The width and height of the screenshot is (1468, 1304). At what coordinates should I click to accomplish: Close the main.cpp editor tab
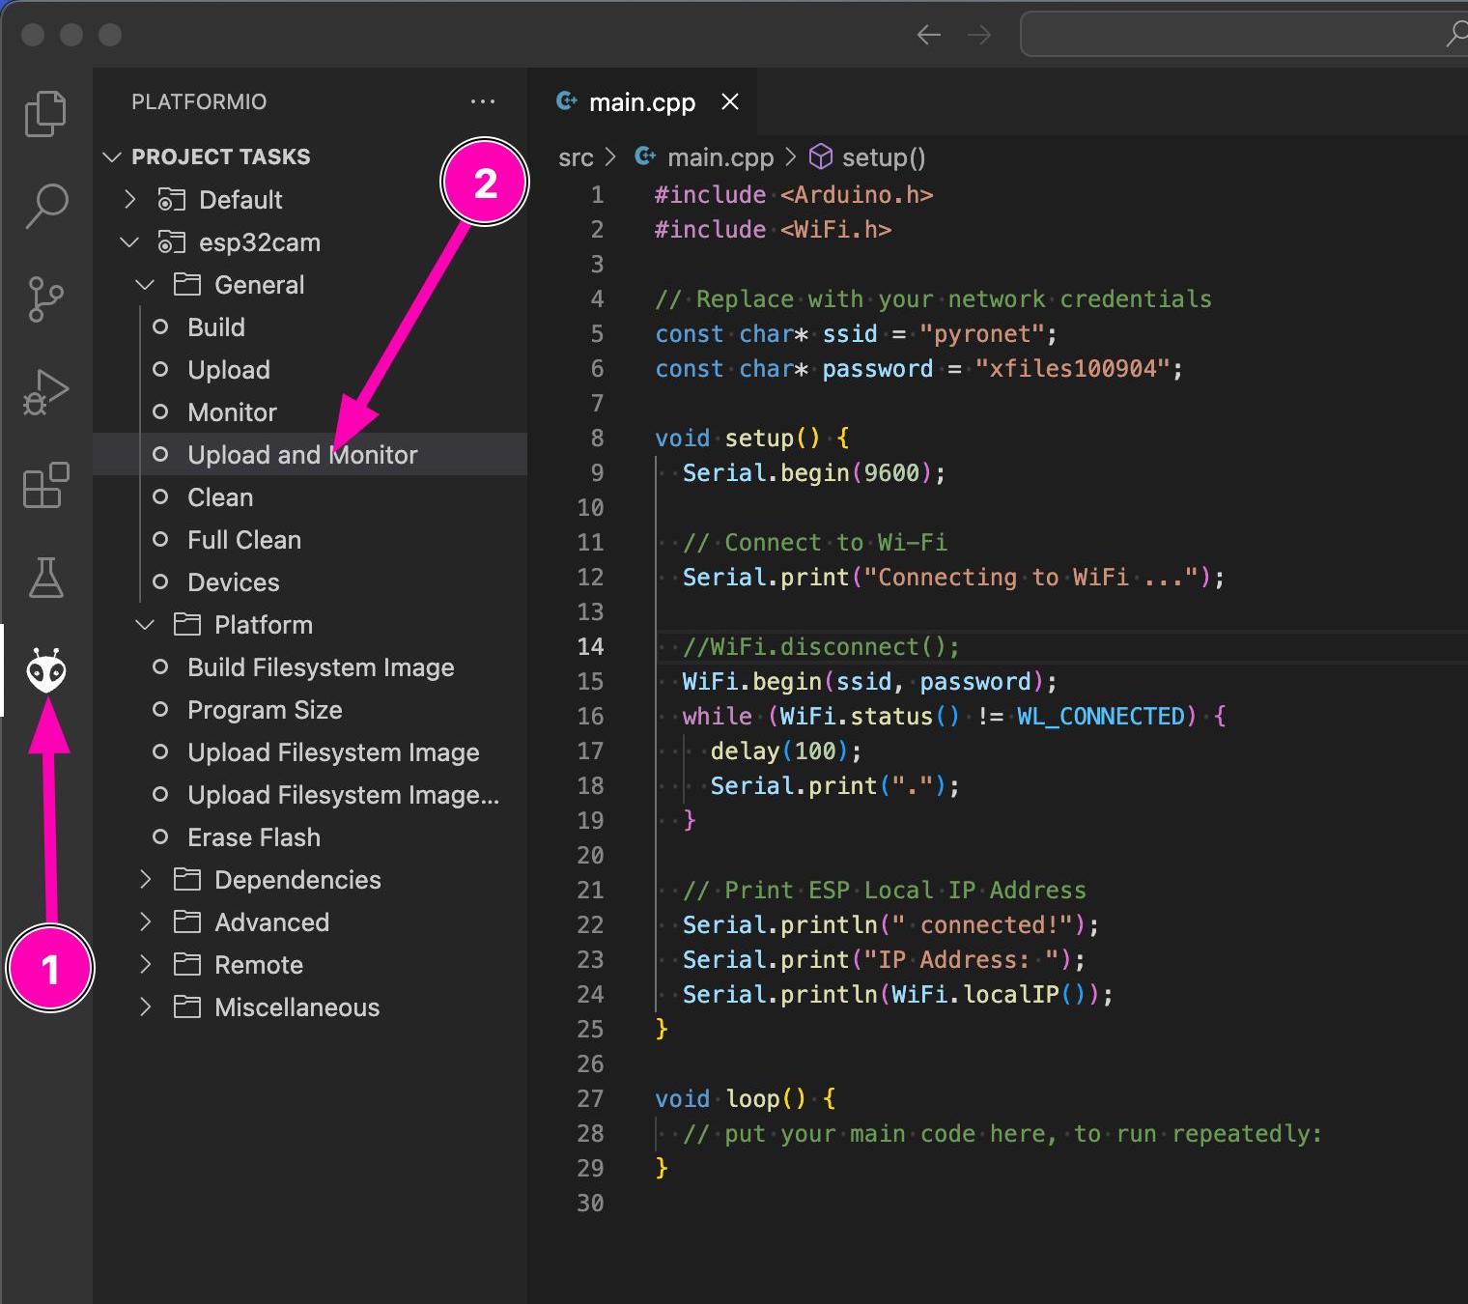click(730, 101)
